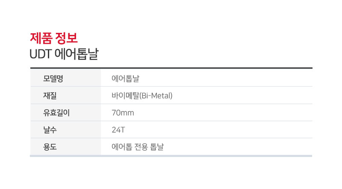Click the 바이메탈(Bi-Metal) value text
The image size is (342, 189).
click(142, 96)
